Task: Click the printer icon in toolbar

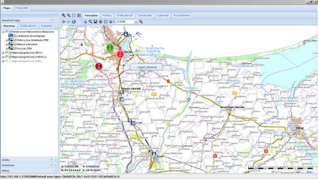Action: (101, 22)
